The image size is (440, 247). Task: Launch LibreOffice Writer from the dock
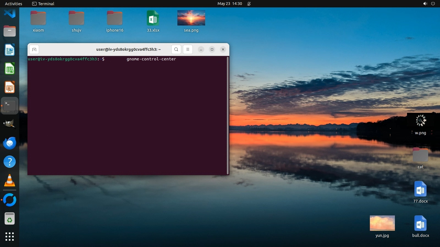coord(10,50)
